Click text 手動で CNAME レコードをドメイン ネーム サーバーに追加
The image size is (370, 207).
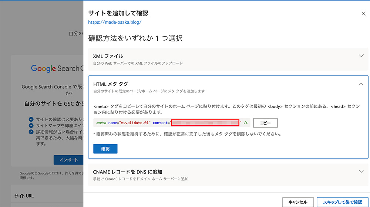tap(141, 179)
